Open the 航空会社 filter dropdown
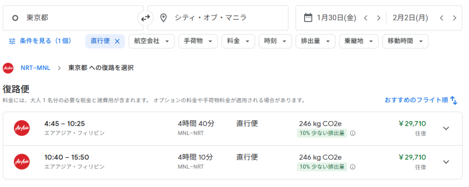The width and height of the screenshot is (469, 187). click(x=151, y=41)
